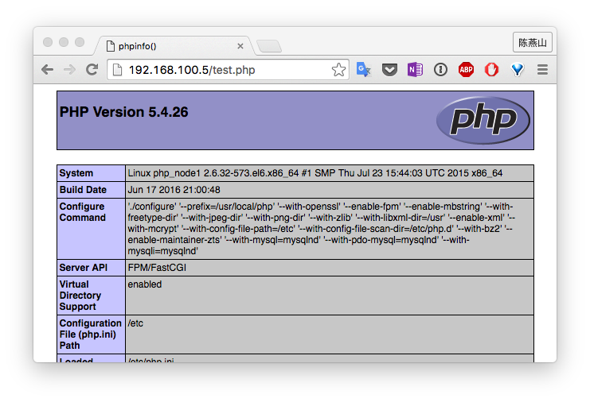590x402 pixels.
Task: Clip page with the OneNote extension
Action: 415,69
